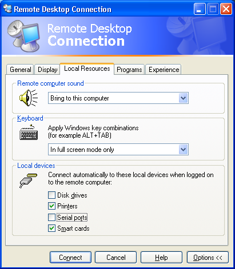
Task: Switch to the General tab
Action: (20, 70)
